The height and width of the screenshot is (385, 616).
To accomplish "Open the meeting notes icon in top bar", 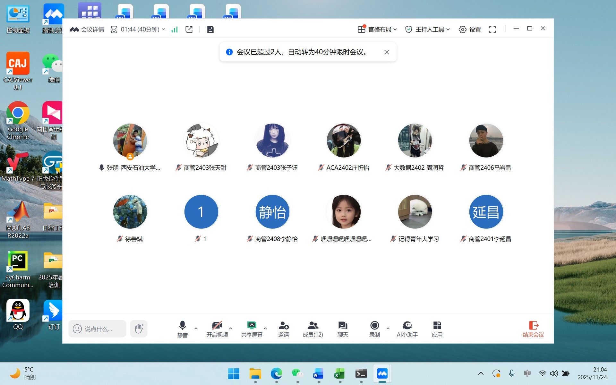I will point(210,30).
